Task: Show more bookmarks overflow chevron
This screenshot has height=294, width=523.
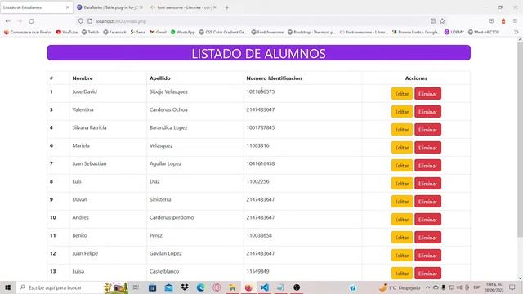Action: (x=516, y=33)
